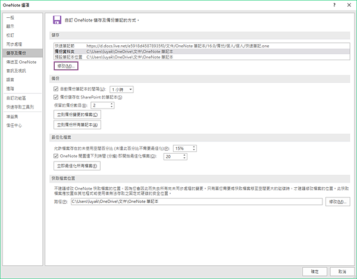Decrease the 15% unused space percentage

[x=194, y=150]
